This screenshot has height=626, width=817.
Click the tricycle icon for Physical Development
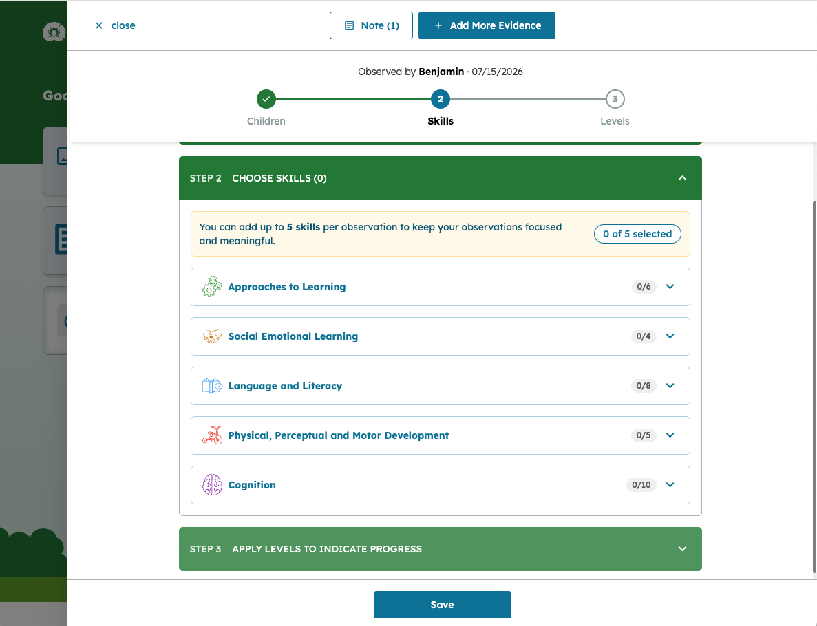[212, 435]
